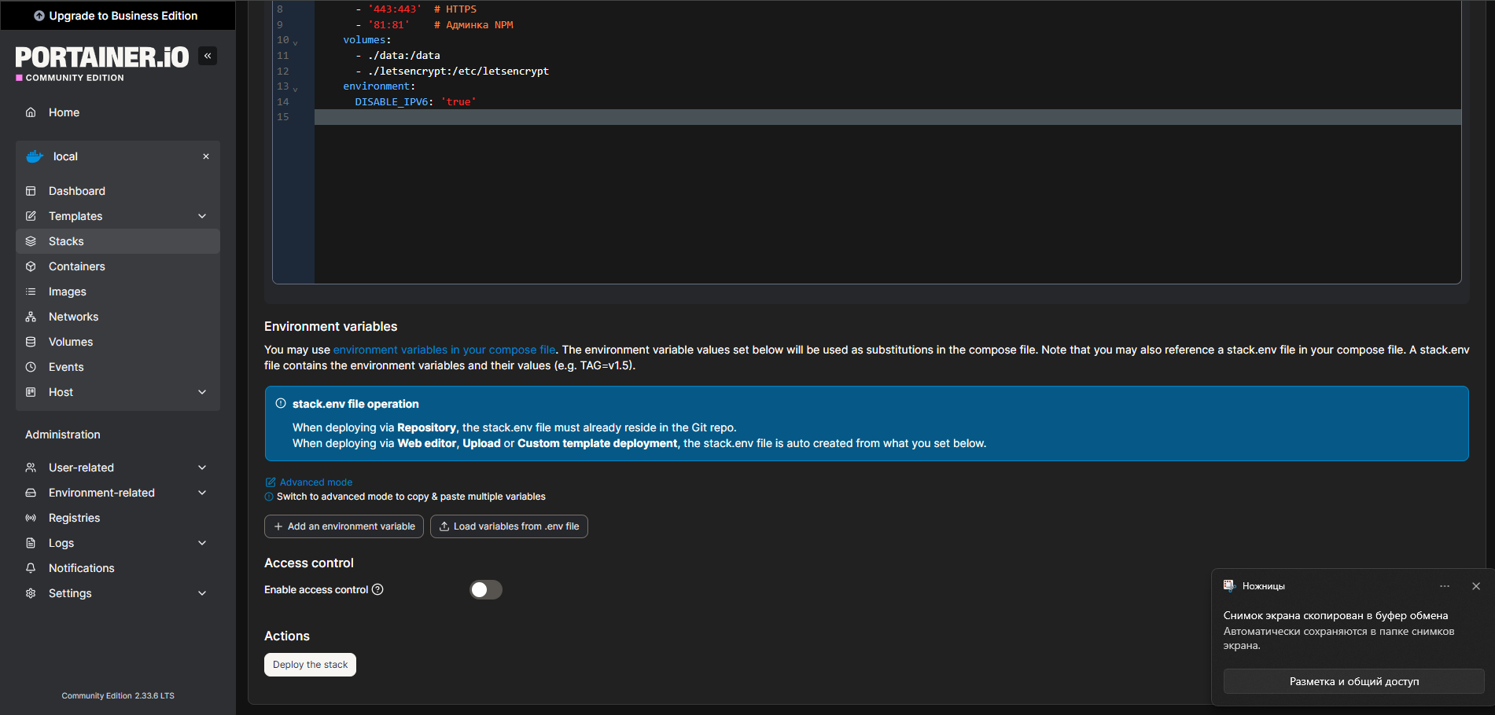Open the Ножницы notification options menu
The width and height of the screenshot is (1495, 715).
1445,586
